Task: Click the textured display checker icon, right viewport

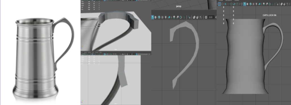Action: (x=253, y=4)
